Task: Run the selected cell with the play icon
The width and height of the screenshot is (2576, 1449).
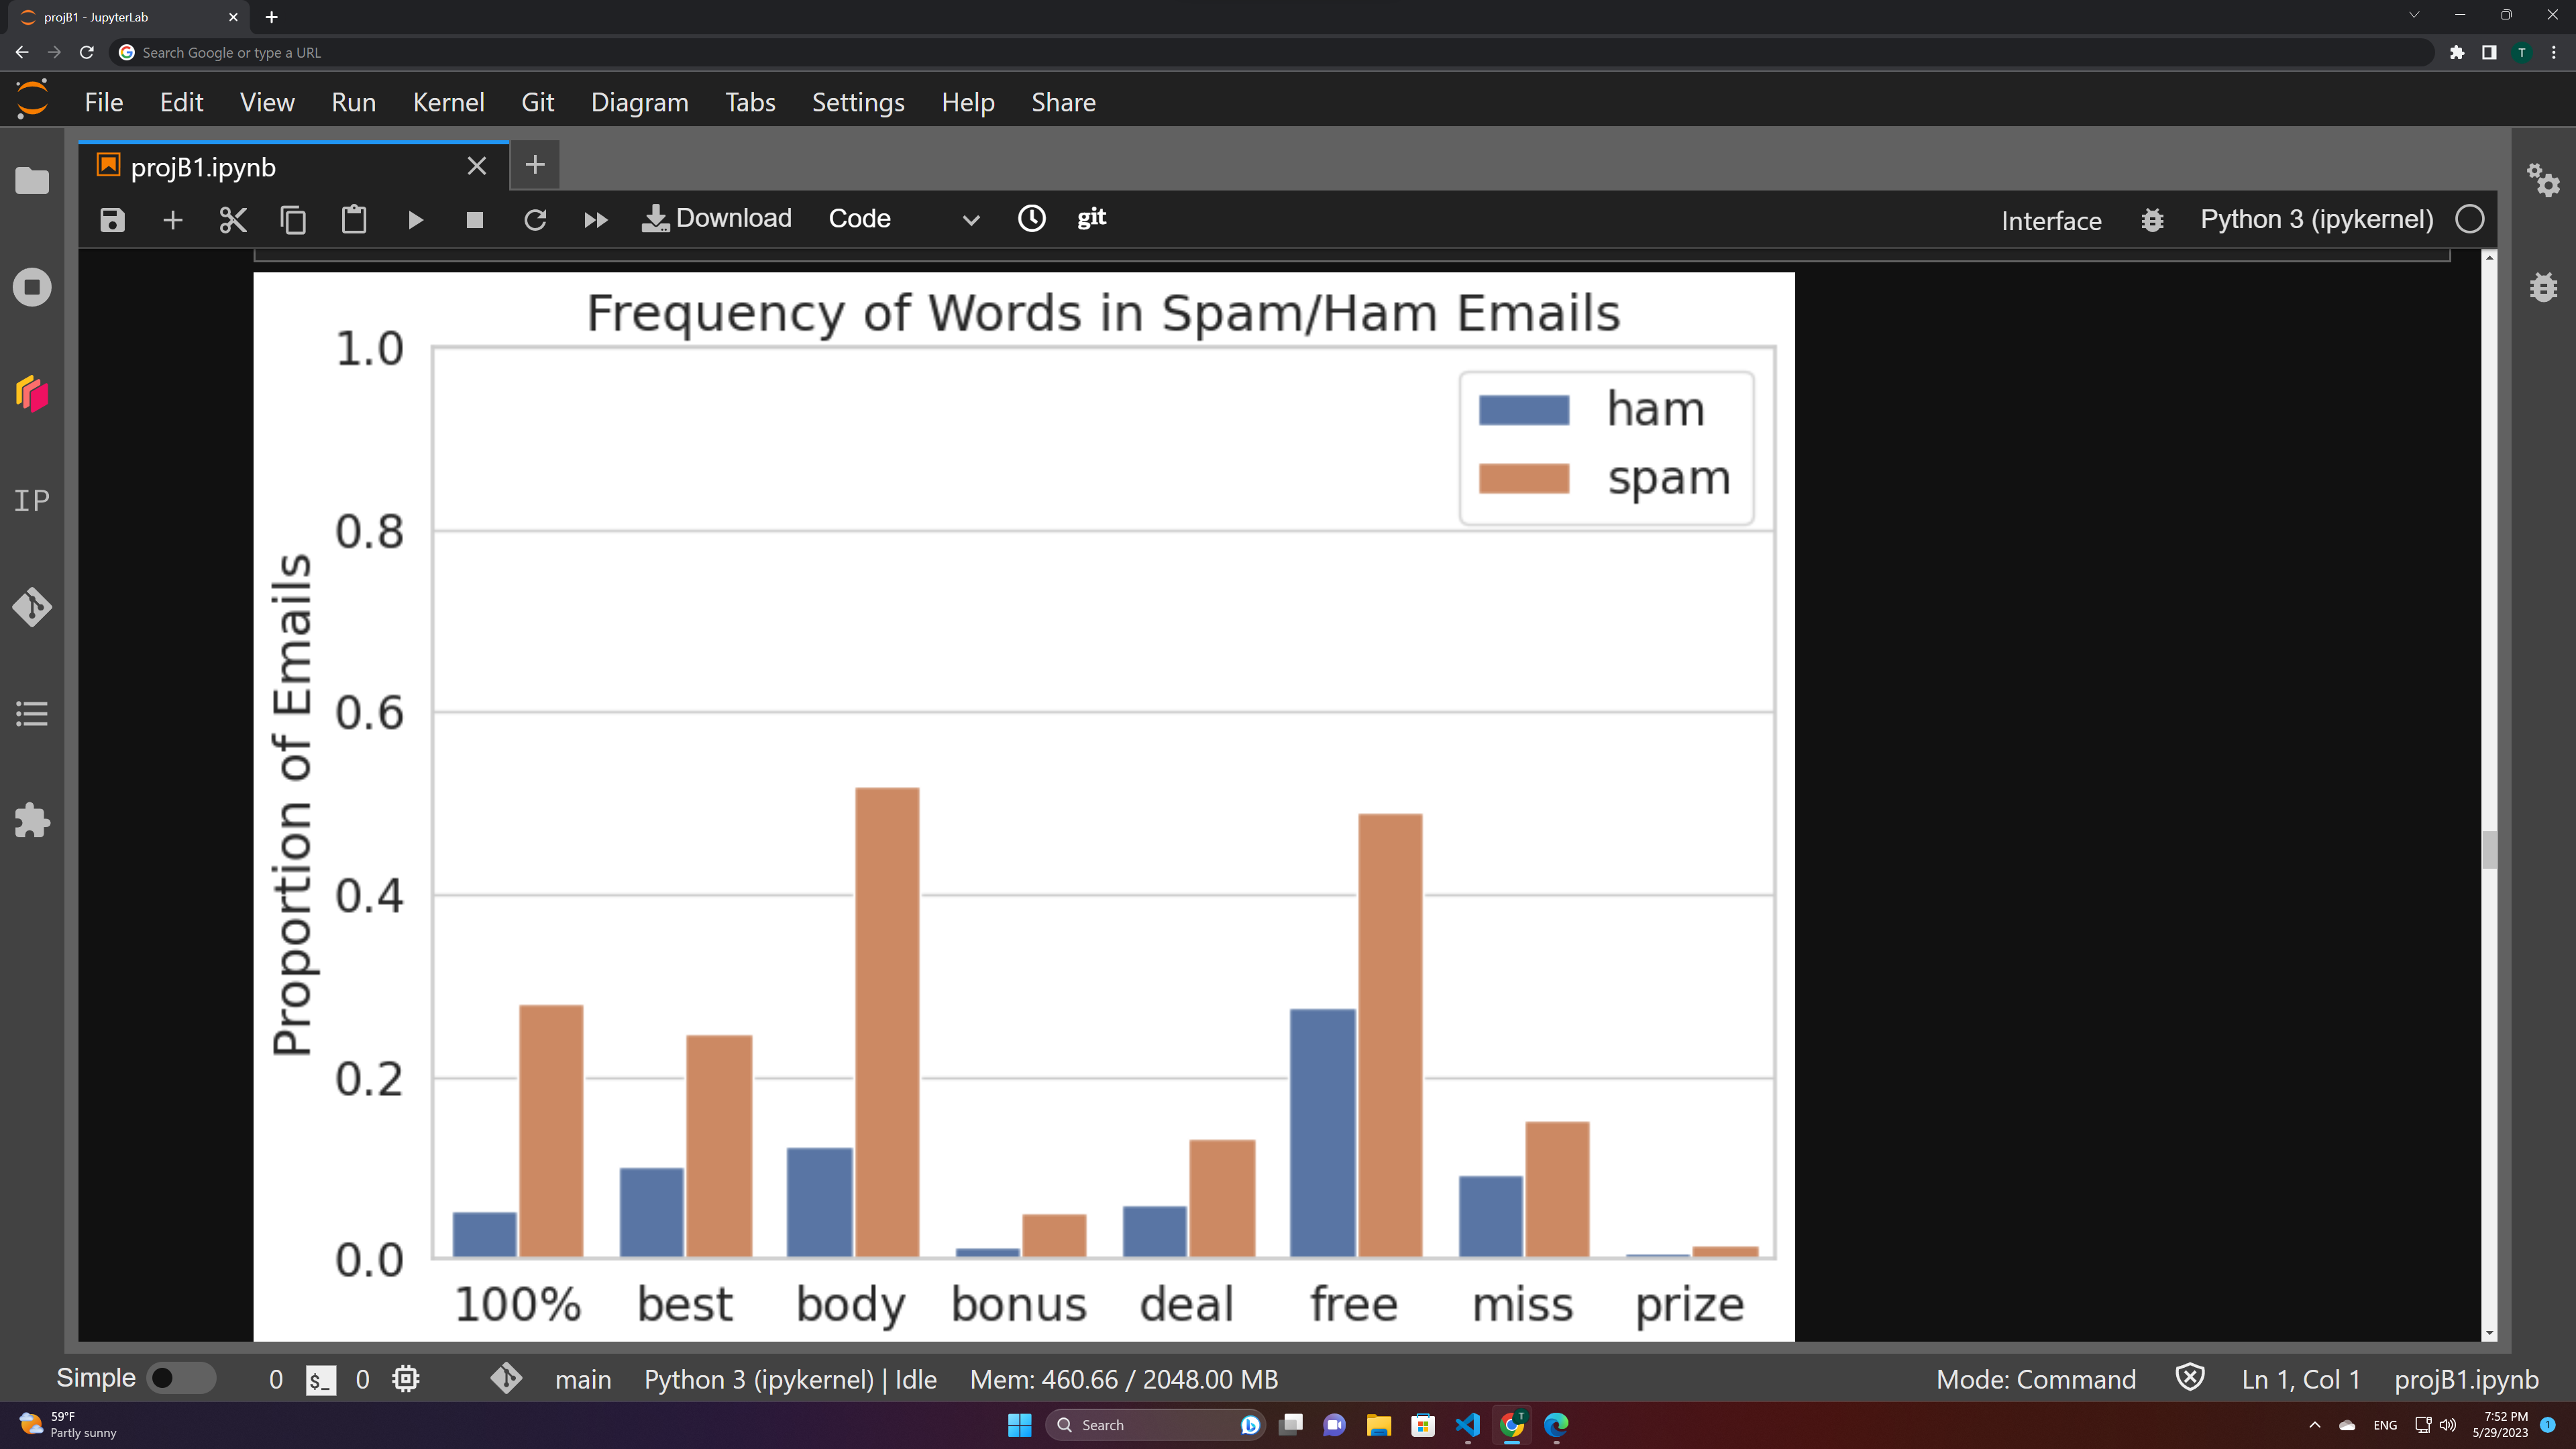Action: pos(415,220)
